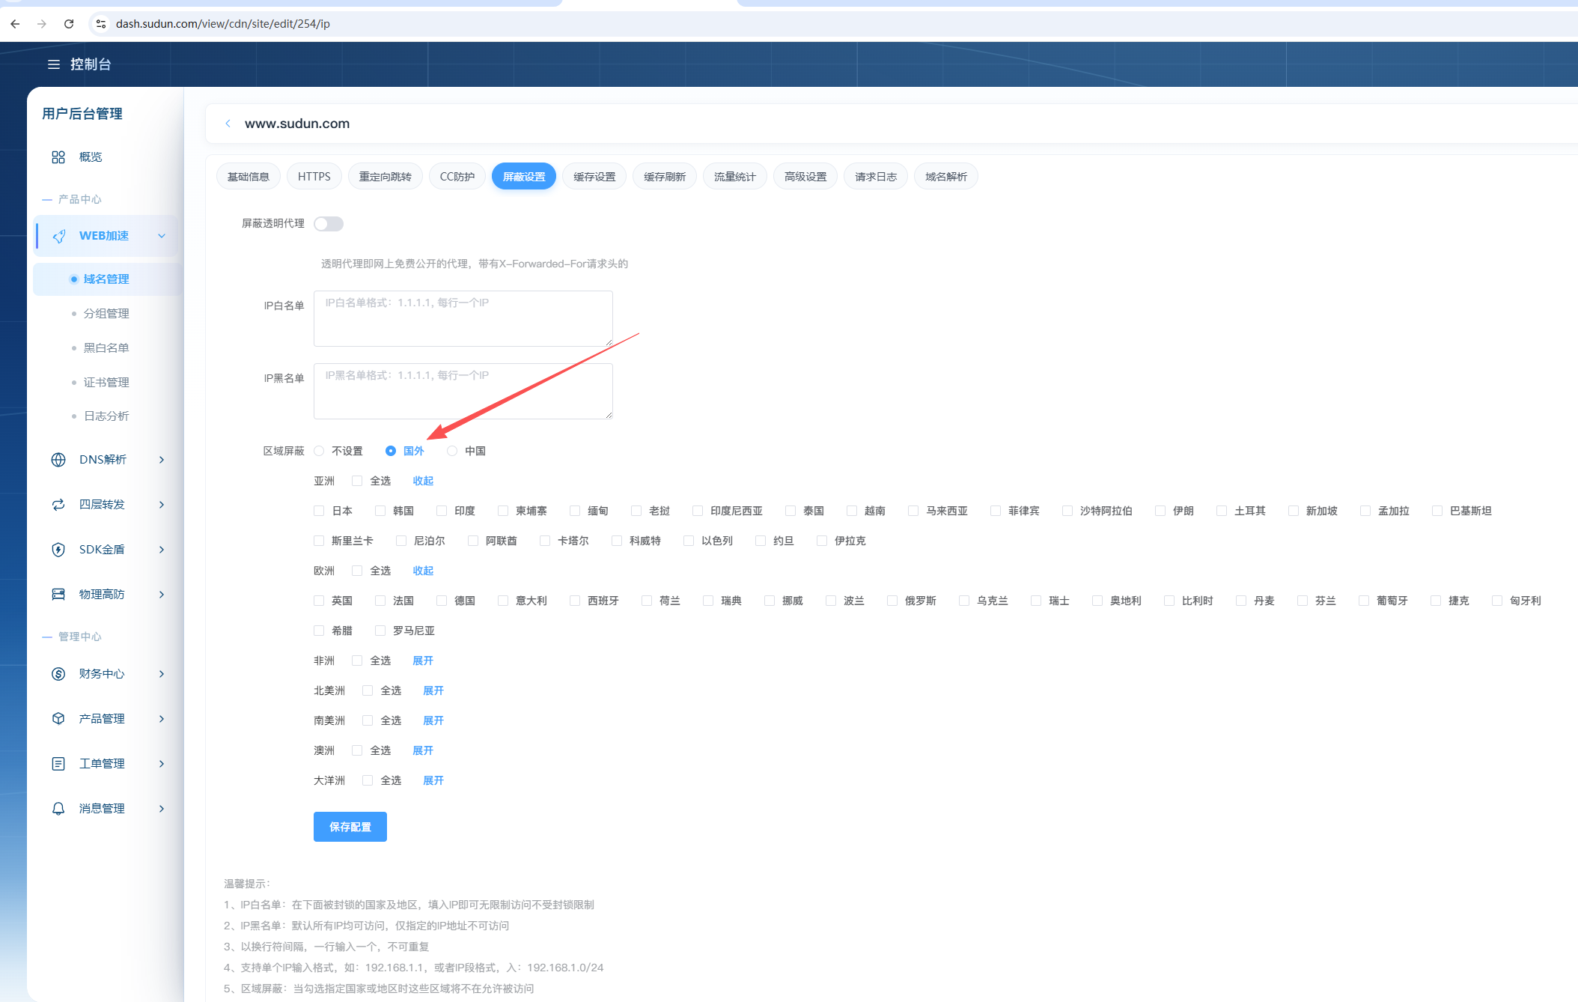
Task: Click the 产品管理 cube icon
Action: (x=58, y=719)
